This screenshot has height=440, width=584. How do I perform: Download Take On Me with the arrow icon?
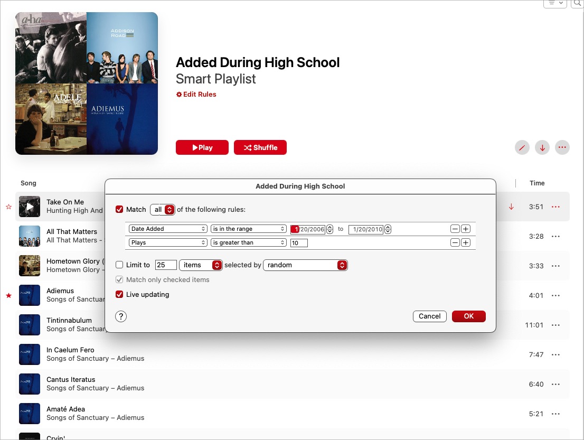[x=511, y=207]
